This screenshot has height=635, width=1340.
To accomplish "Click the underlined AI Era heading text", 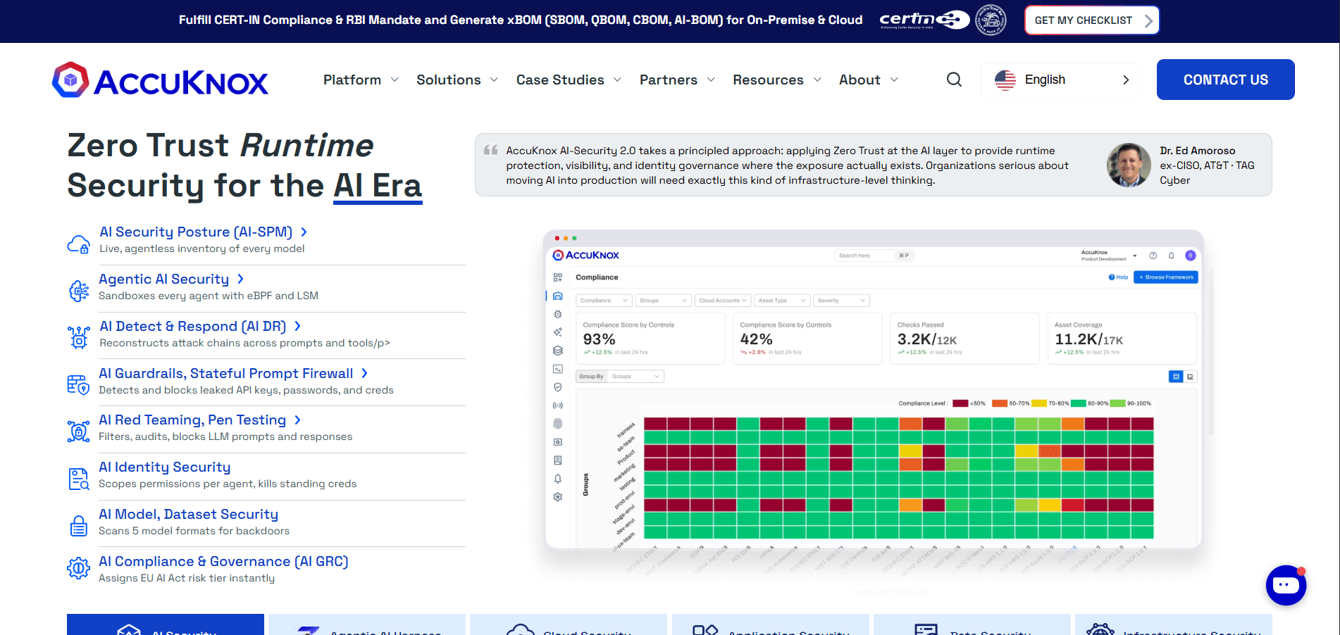I will pyautogui.click(x=378, y=186).
